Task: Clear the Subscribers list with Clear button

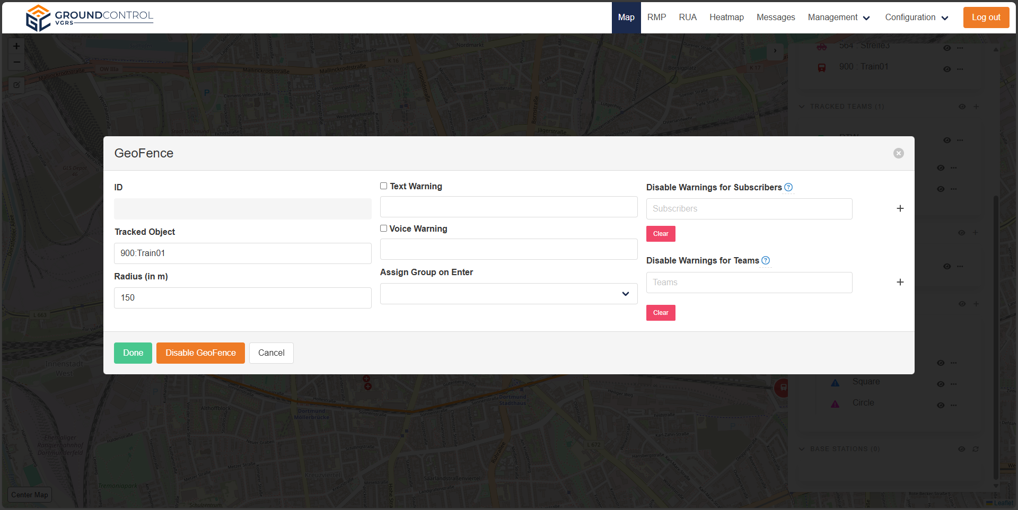Action: 661,234
